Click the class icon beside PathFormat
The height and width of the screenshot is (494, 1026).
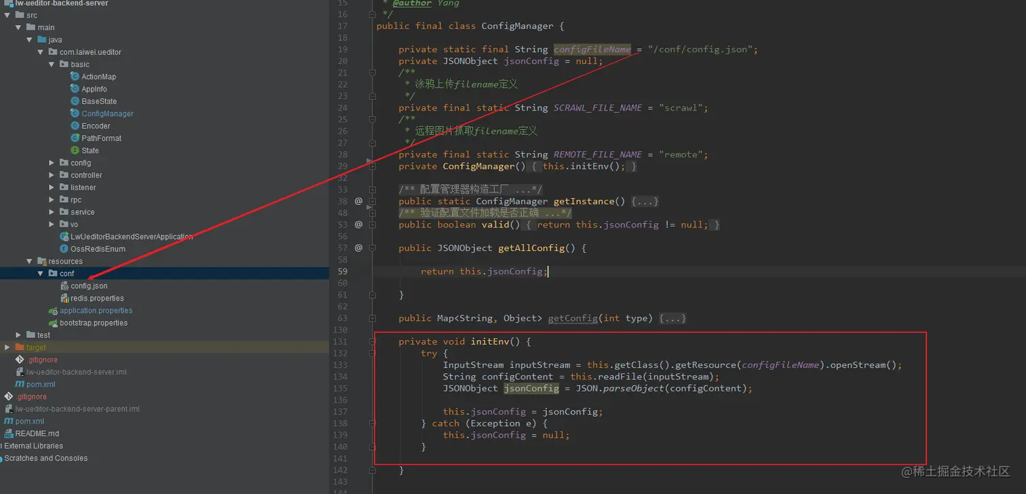coord(75,138)
